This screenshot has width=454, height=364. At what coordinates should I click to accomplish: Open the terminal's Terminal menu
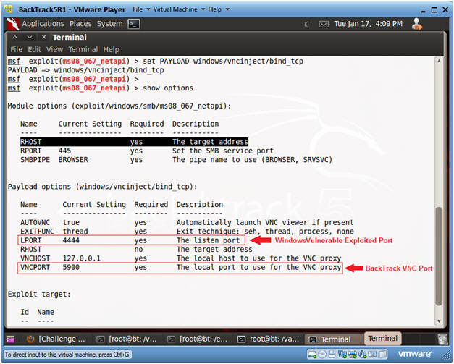[x=83, y=49]
